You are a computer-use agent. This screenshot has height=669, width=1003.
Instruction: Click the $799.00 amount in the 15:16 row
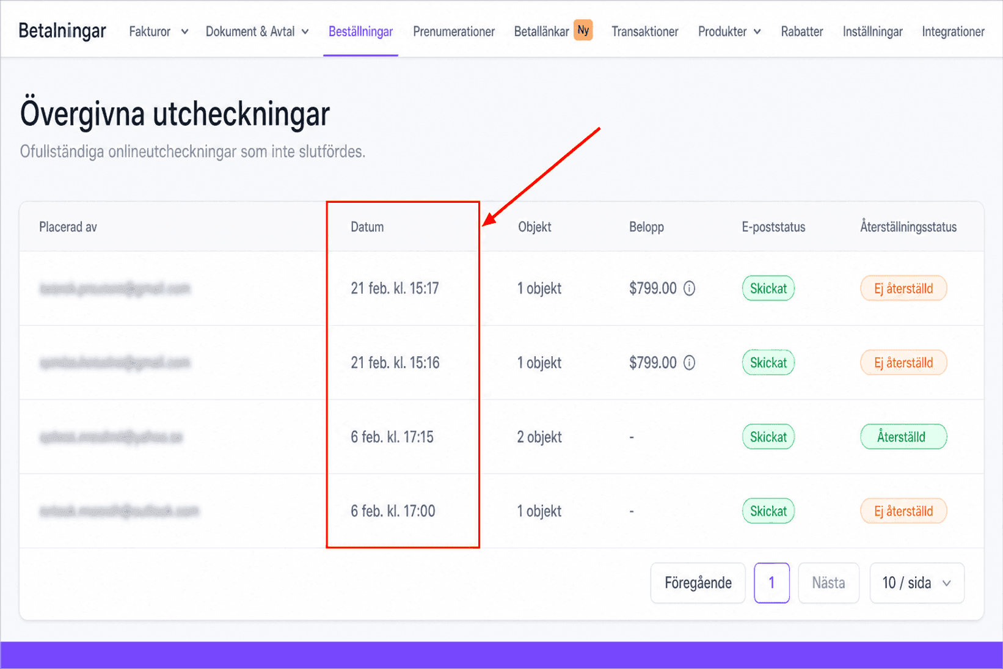[653, 363]
